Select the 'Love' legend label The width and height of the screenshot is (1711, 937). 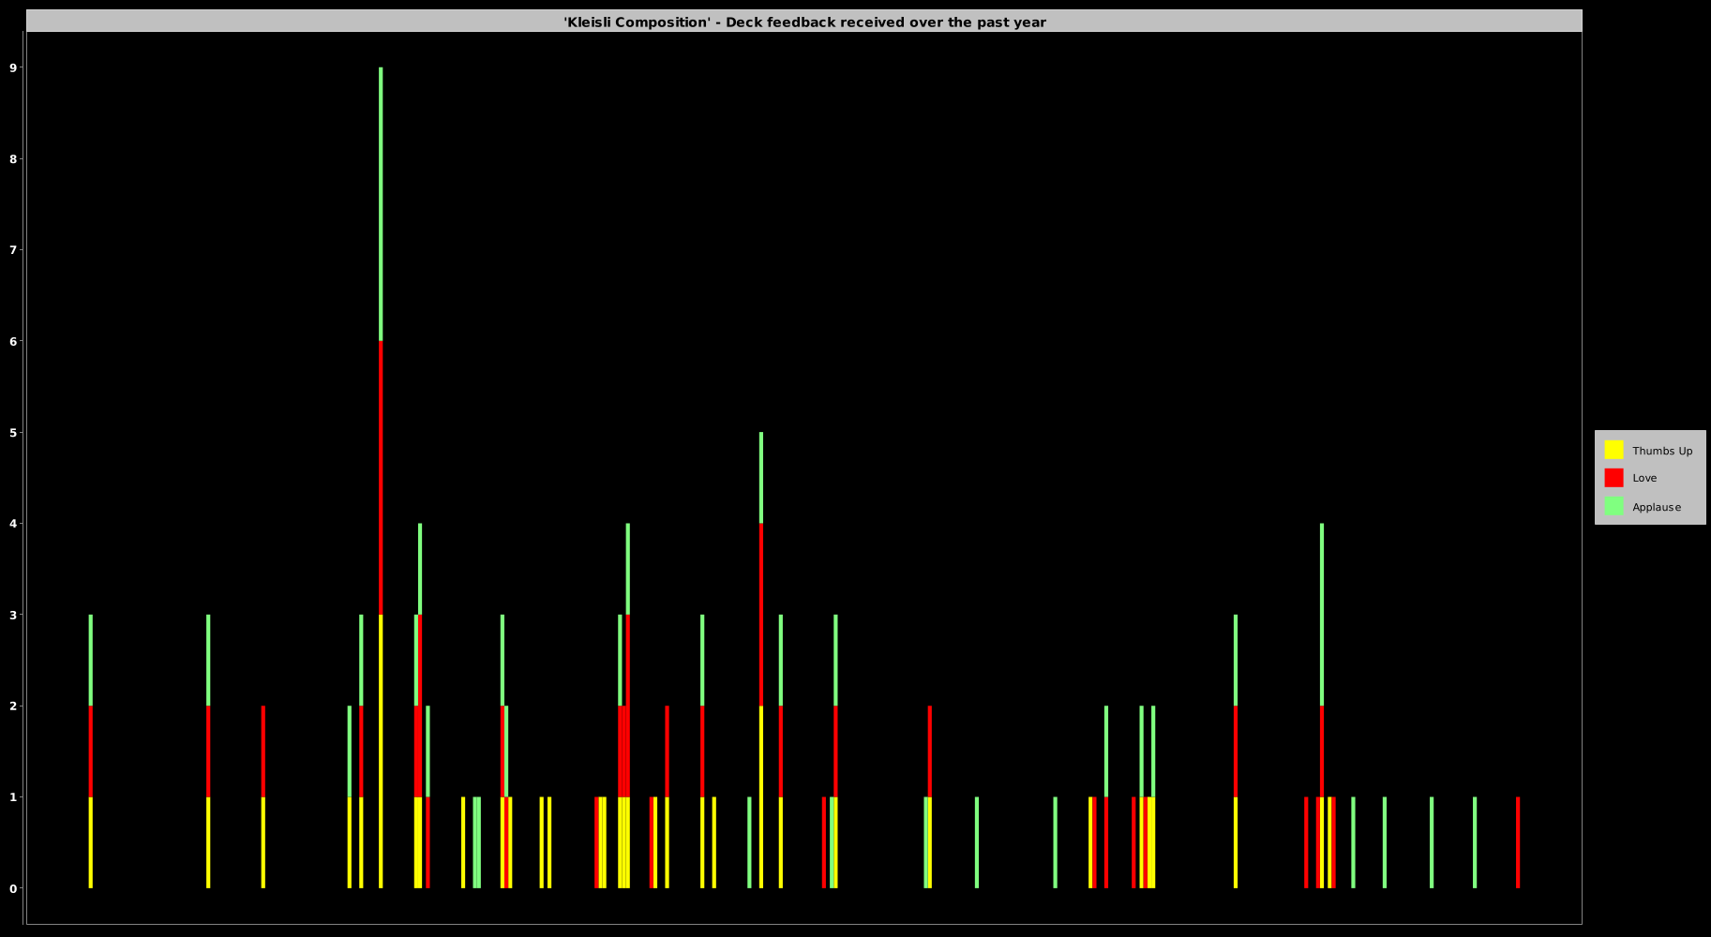click(1644, 478)
